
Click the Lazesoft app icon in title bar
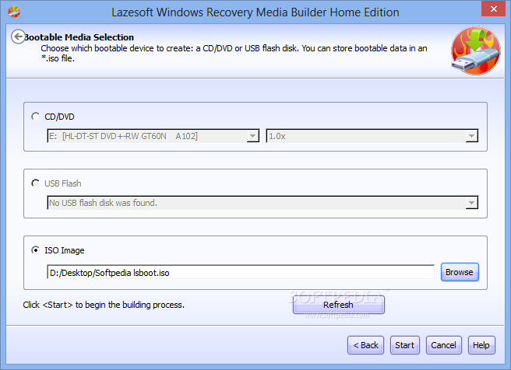pyautogui.click(x=14, y=12)
